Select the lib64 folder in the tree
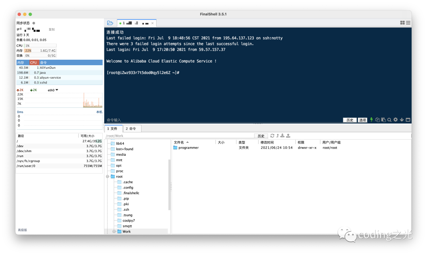Screen dimensions: 427x255 [x=117, y=143]
